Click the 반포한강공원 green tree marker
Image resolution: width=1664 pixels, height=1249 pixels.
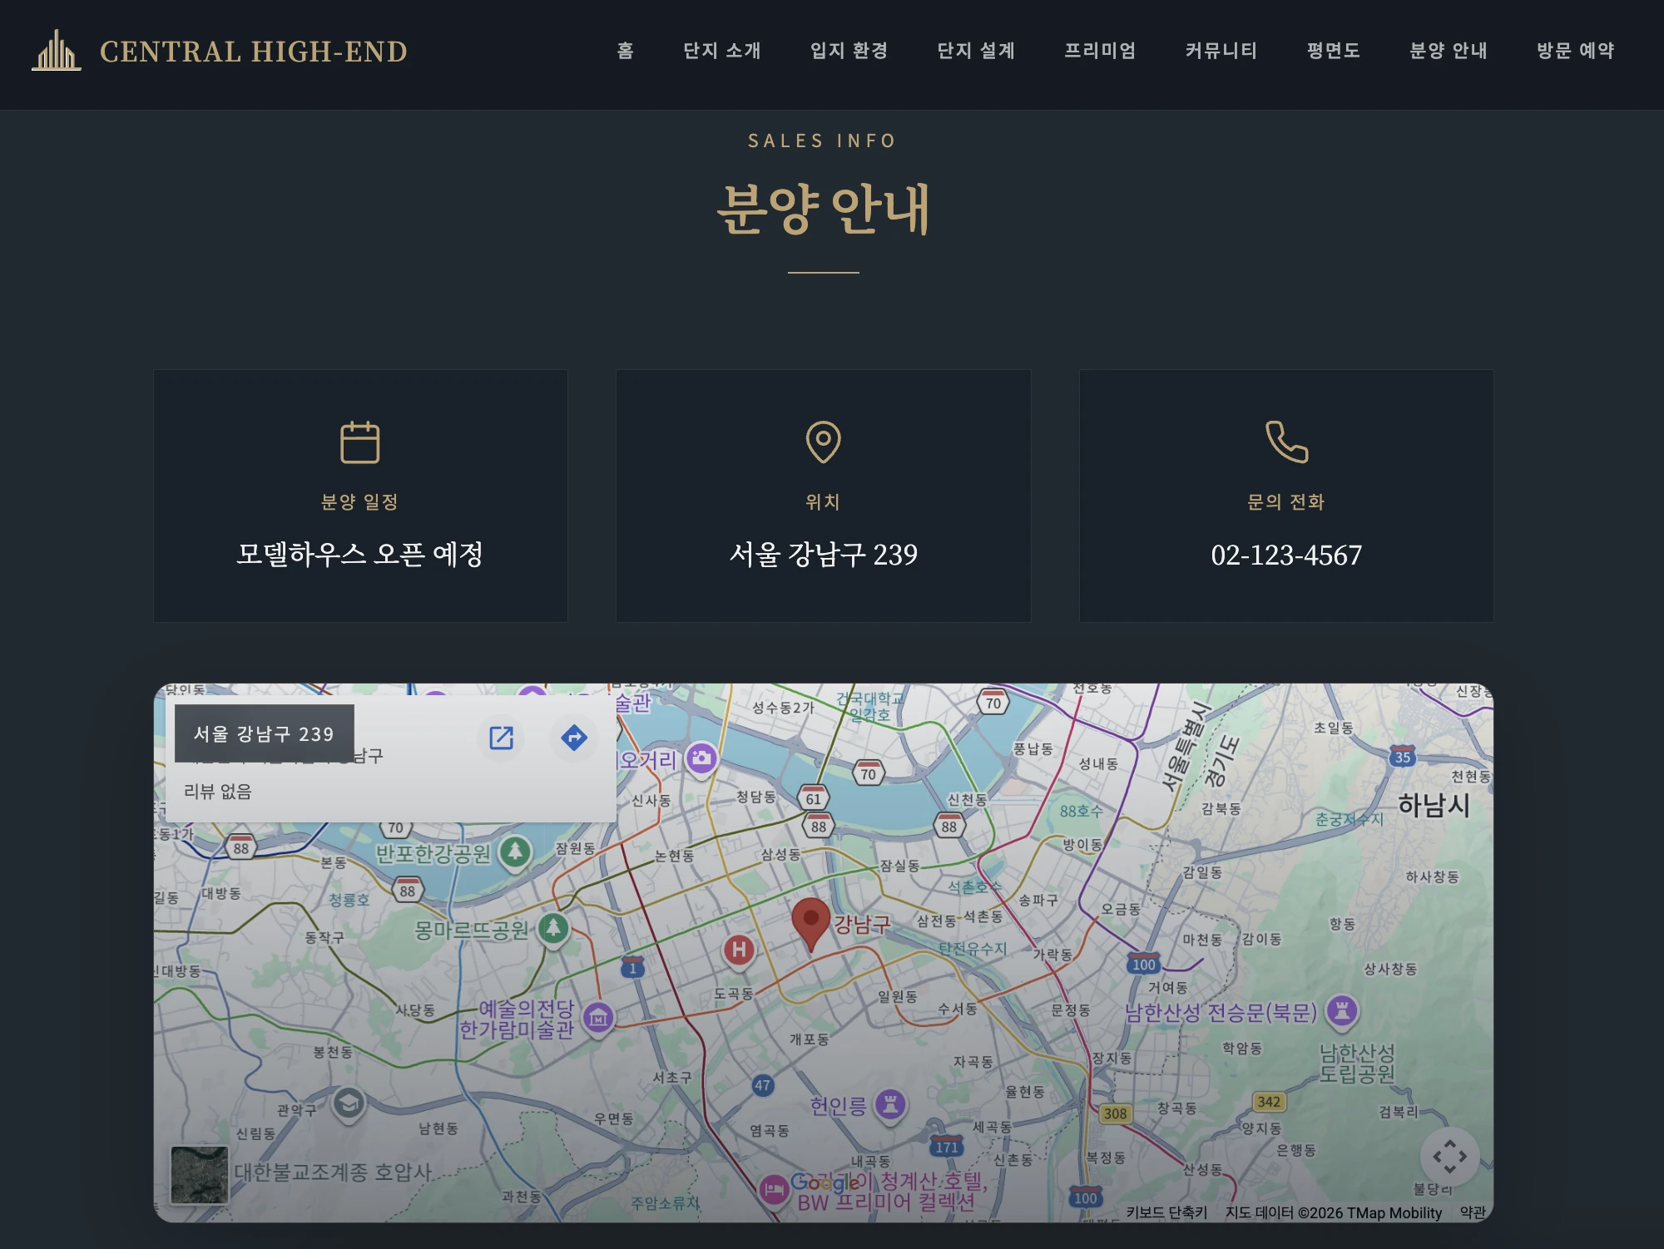[515, 852]
